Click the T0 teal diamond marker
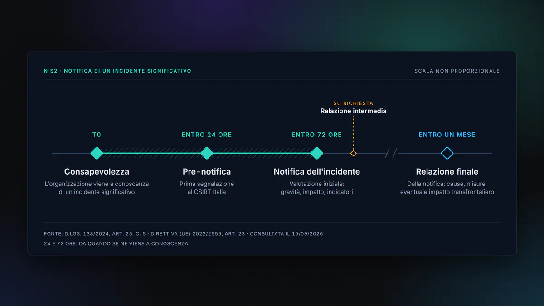 [x=97, y=153]
